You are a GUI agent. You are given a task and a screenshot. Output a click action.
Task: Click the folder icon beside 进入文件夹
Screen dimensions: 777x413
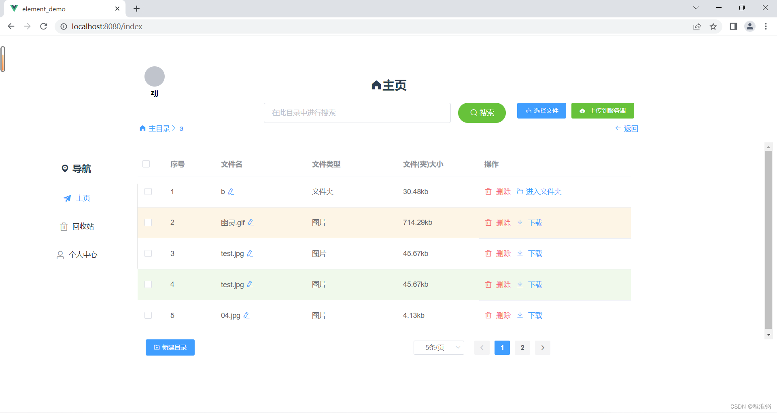[x=520, y=191]
